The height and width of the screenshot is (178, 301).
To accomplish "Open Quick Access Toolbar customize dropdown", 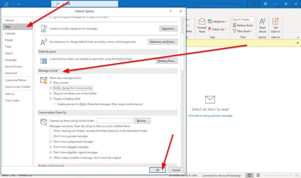I will 19,4.
